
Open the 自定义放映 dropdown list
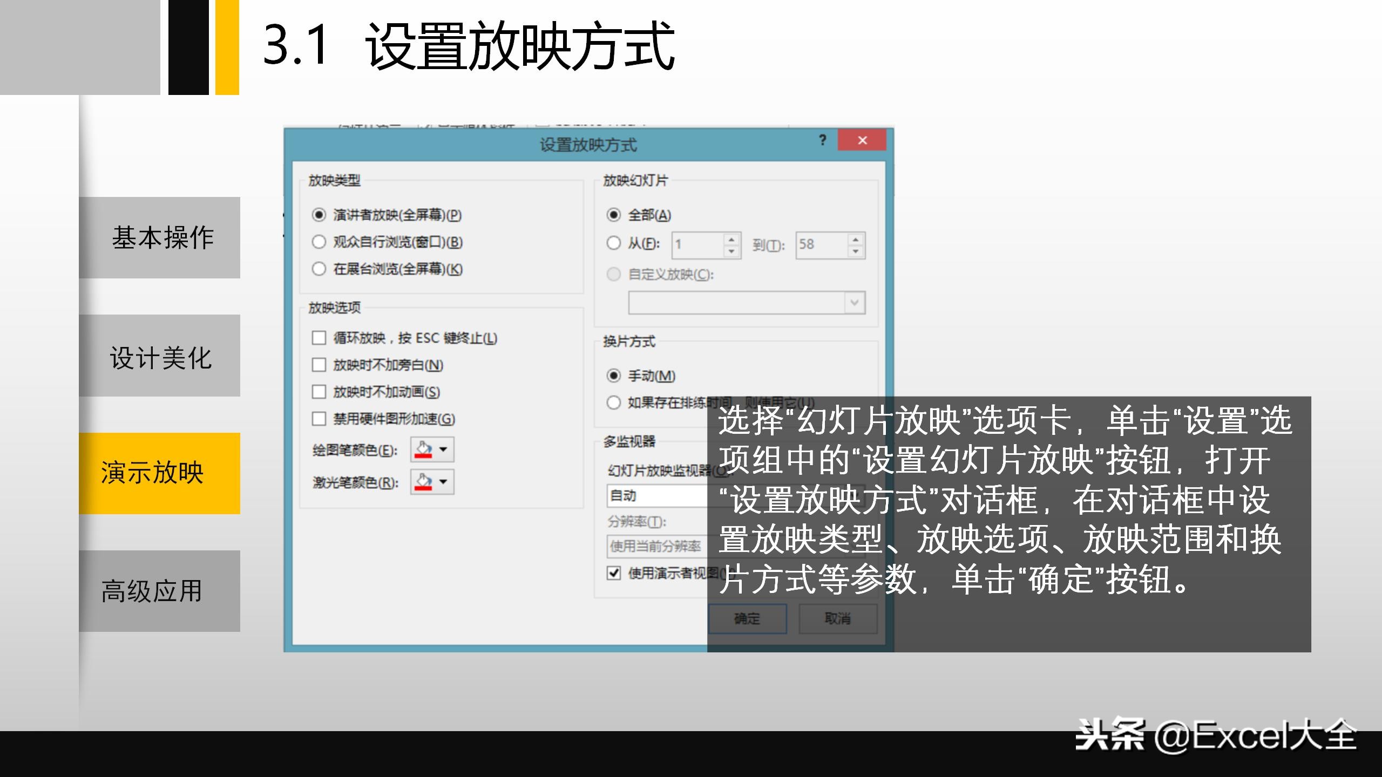[853, 302]
